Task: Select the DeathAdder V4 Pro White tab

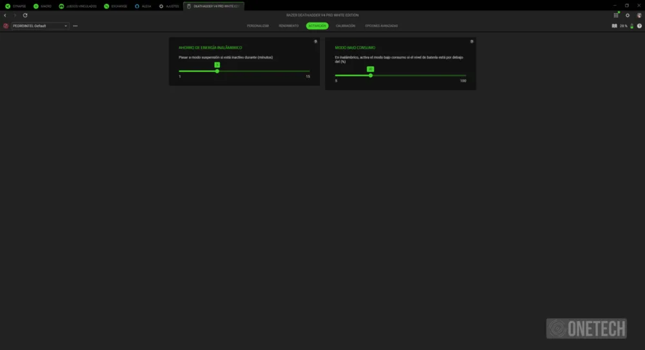Action: [213, 6]
